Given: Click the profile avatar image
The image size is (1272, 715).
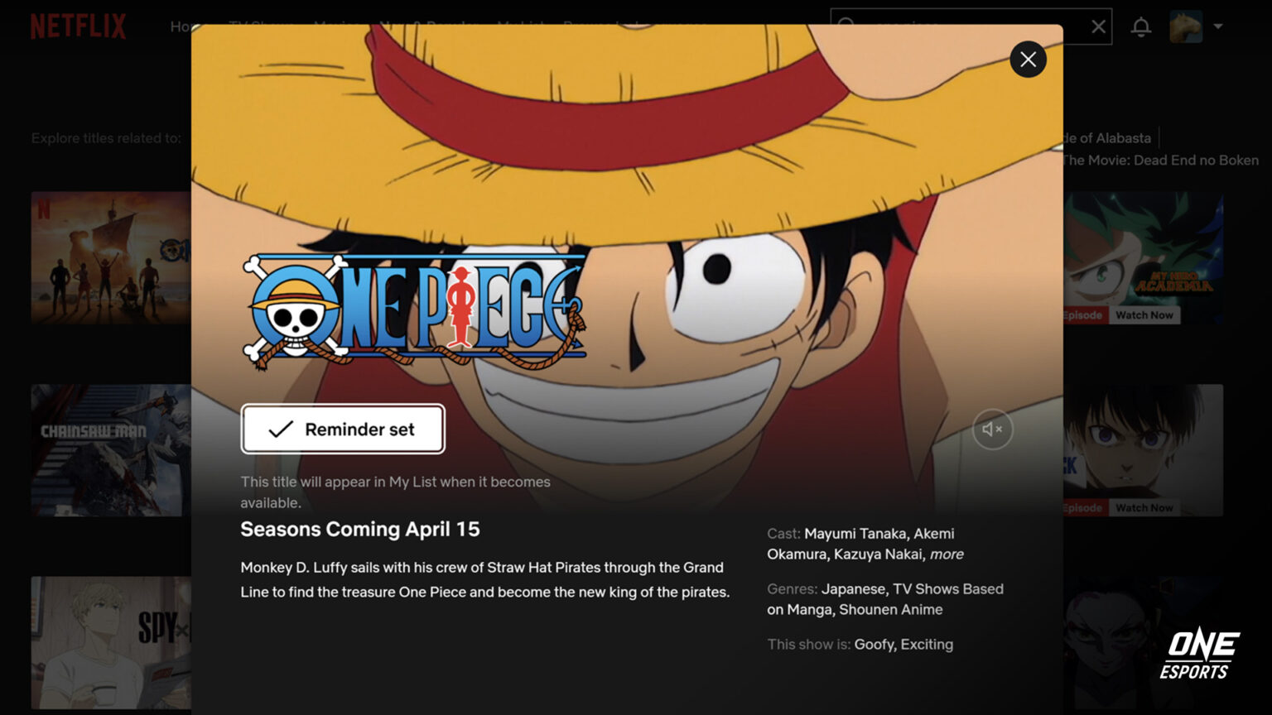Looking at the screenshot, I should pyautogui.click(x=1187, y=26).
